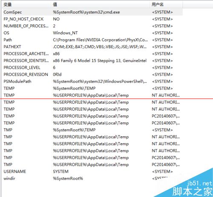Select the PROCESSOR_LEVEL variable name
Screen dimensions: 213x197
[22, 68]
